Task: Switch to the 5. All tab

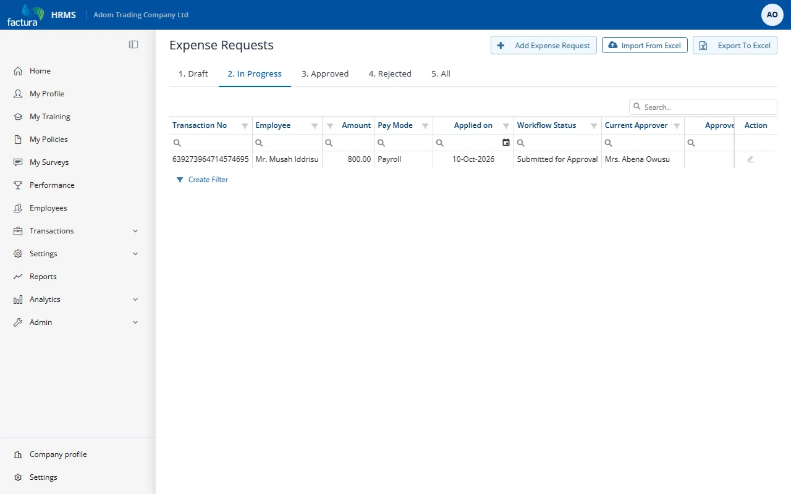Action: [x=441, y=74]
